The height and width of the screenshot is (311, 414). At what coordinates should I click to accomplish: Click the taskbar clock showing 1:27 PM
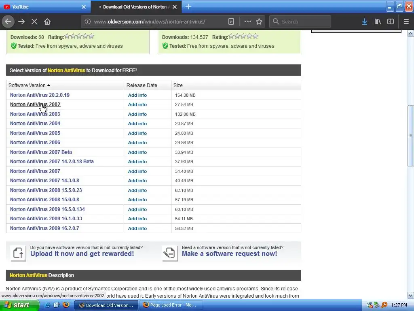(x=399, y=305)
